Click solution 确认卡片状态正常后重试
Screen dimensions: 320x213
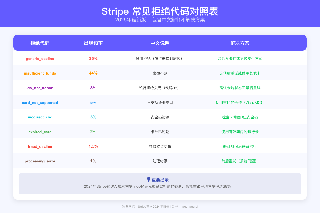pos(240,88)
